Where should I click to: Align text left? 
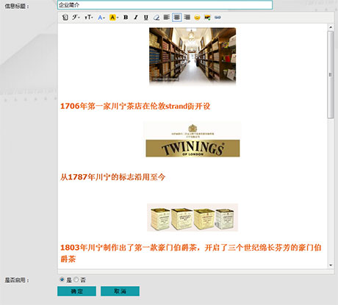point(167,18)
